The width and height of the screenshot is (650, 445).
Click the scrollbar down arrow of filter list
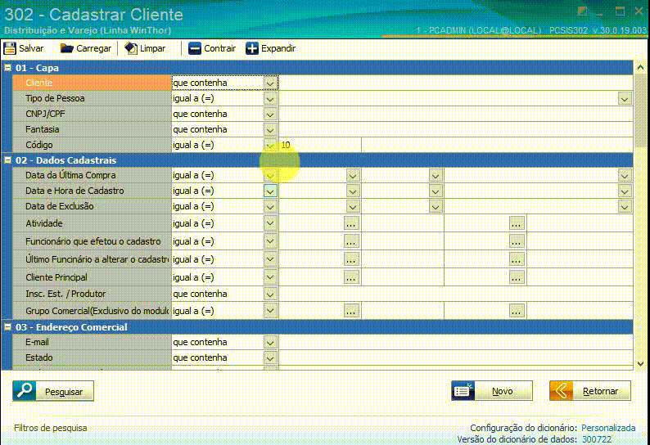(x=640, y=364)
